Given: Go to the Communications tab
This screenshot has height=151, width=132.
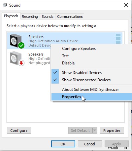Looking at the screenshot, I should coord(70,17).
